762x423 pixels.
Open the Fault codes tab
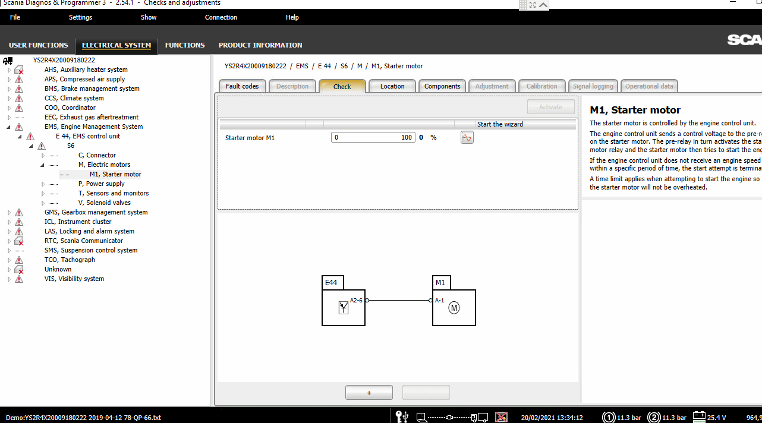243,86
